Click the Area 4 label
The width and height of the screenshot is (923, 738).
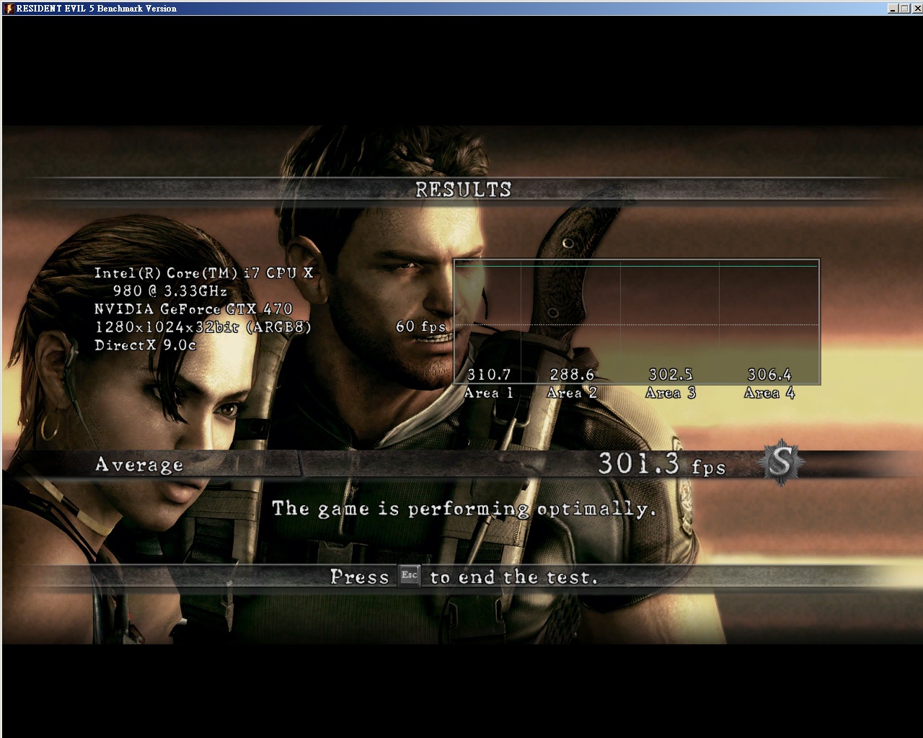[x=769, y=393]
